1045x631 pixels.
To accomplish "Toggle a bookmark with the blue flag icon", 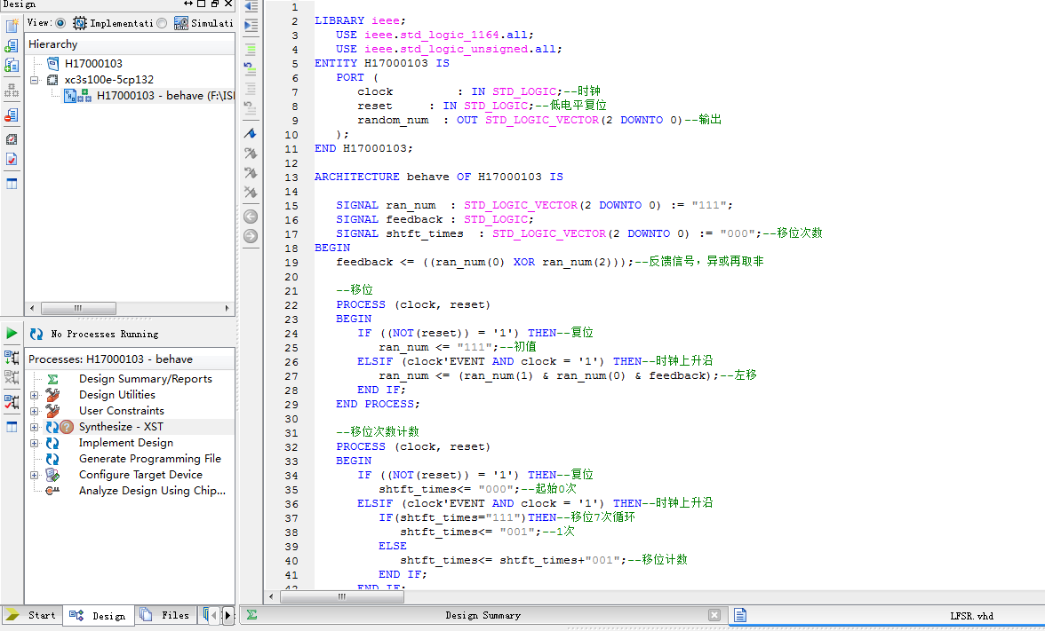I will [x=250, y=133].
